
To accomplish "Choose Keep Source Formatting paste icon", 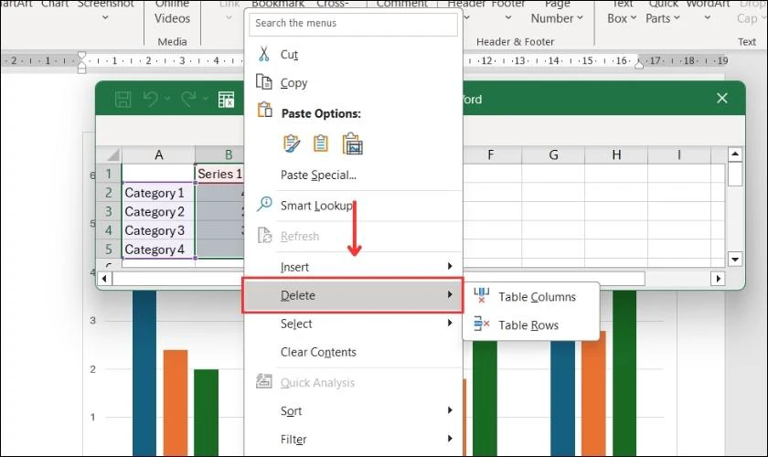I will click(292, 143).
